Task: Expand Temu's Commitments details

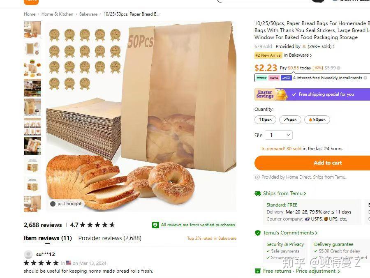Action: pyautogui.click(x=290, y=233)
